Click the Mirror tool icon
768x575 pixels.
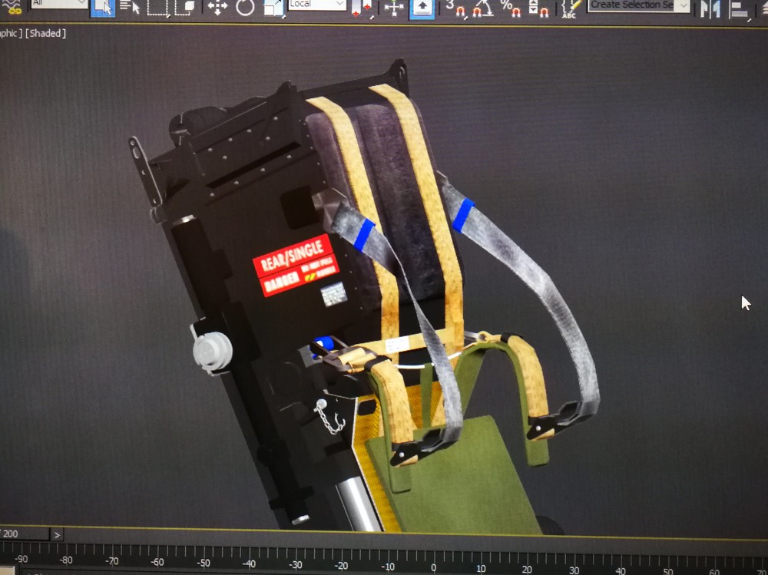[710, 8]
